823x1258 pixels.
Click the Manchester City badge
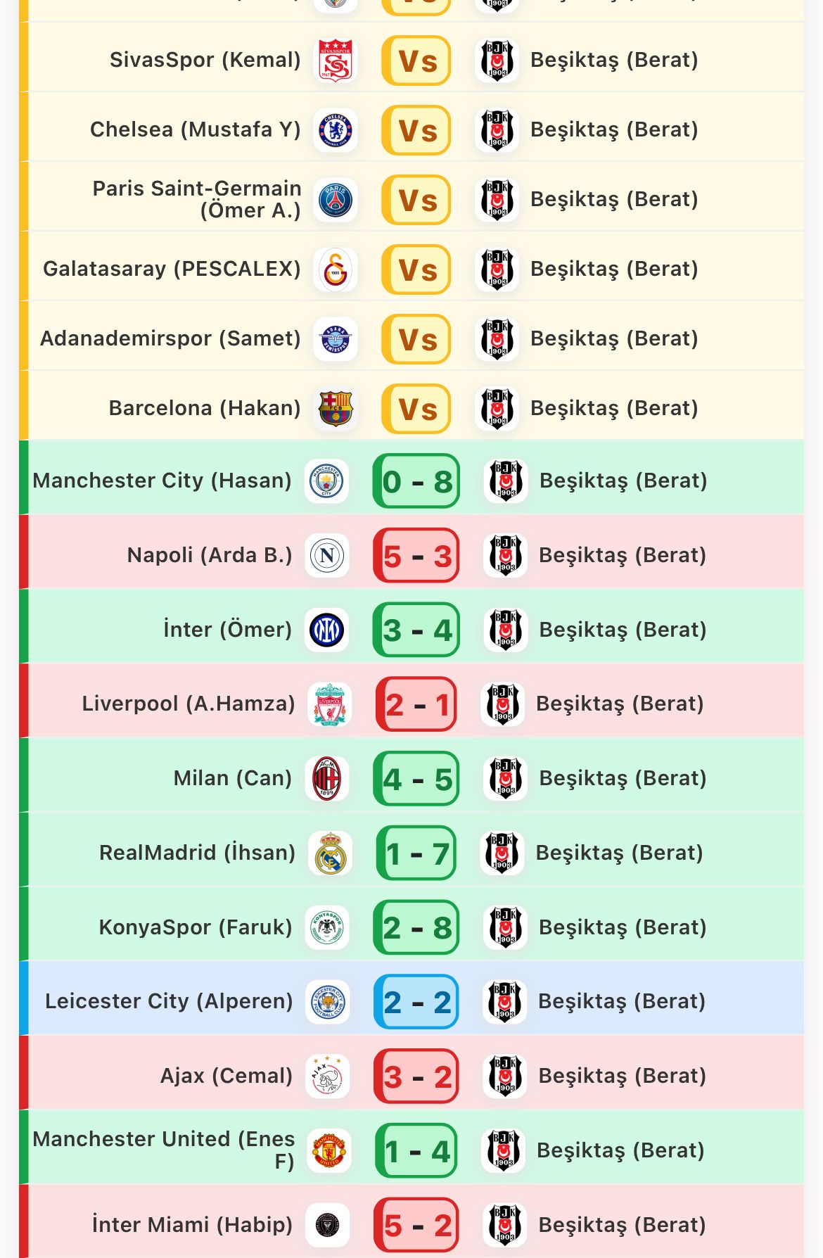coord(326,482)
